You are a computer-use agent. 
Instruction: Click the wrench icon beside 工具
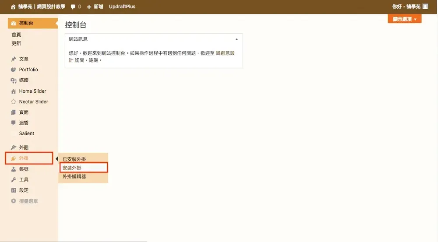(x=14, y=180)
